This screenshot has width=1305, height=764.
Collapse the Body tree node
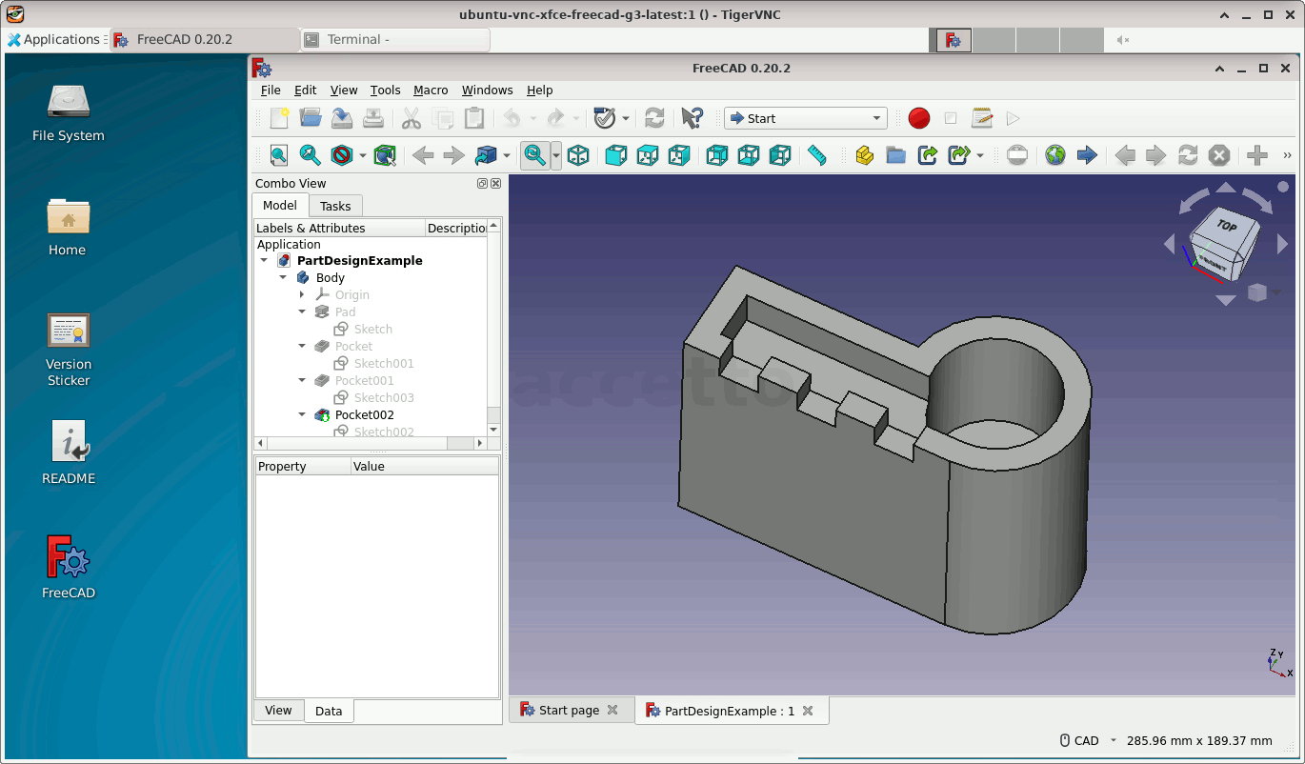pos(283,277)
